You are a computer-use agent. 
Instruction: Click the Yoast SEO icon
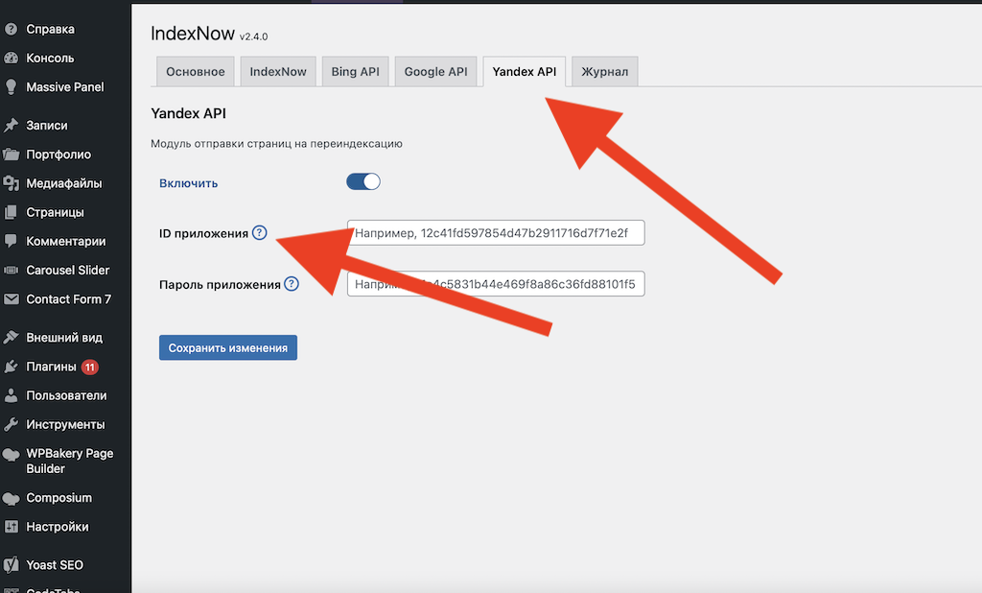(x=11, y=565)
